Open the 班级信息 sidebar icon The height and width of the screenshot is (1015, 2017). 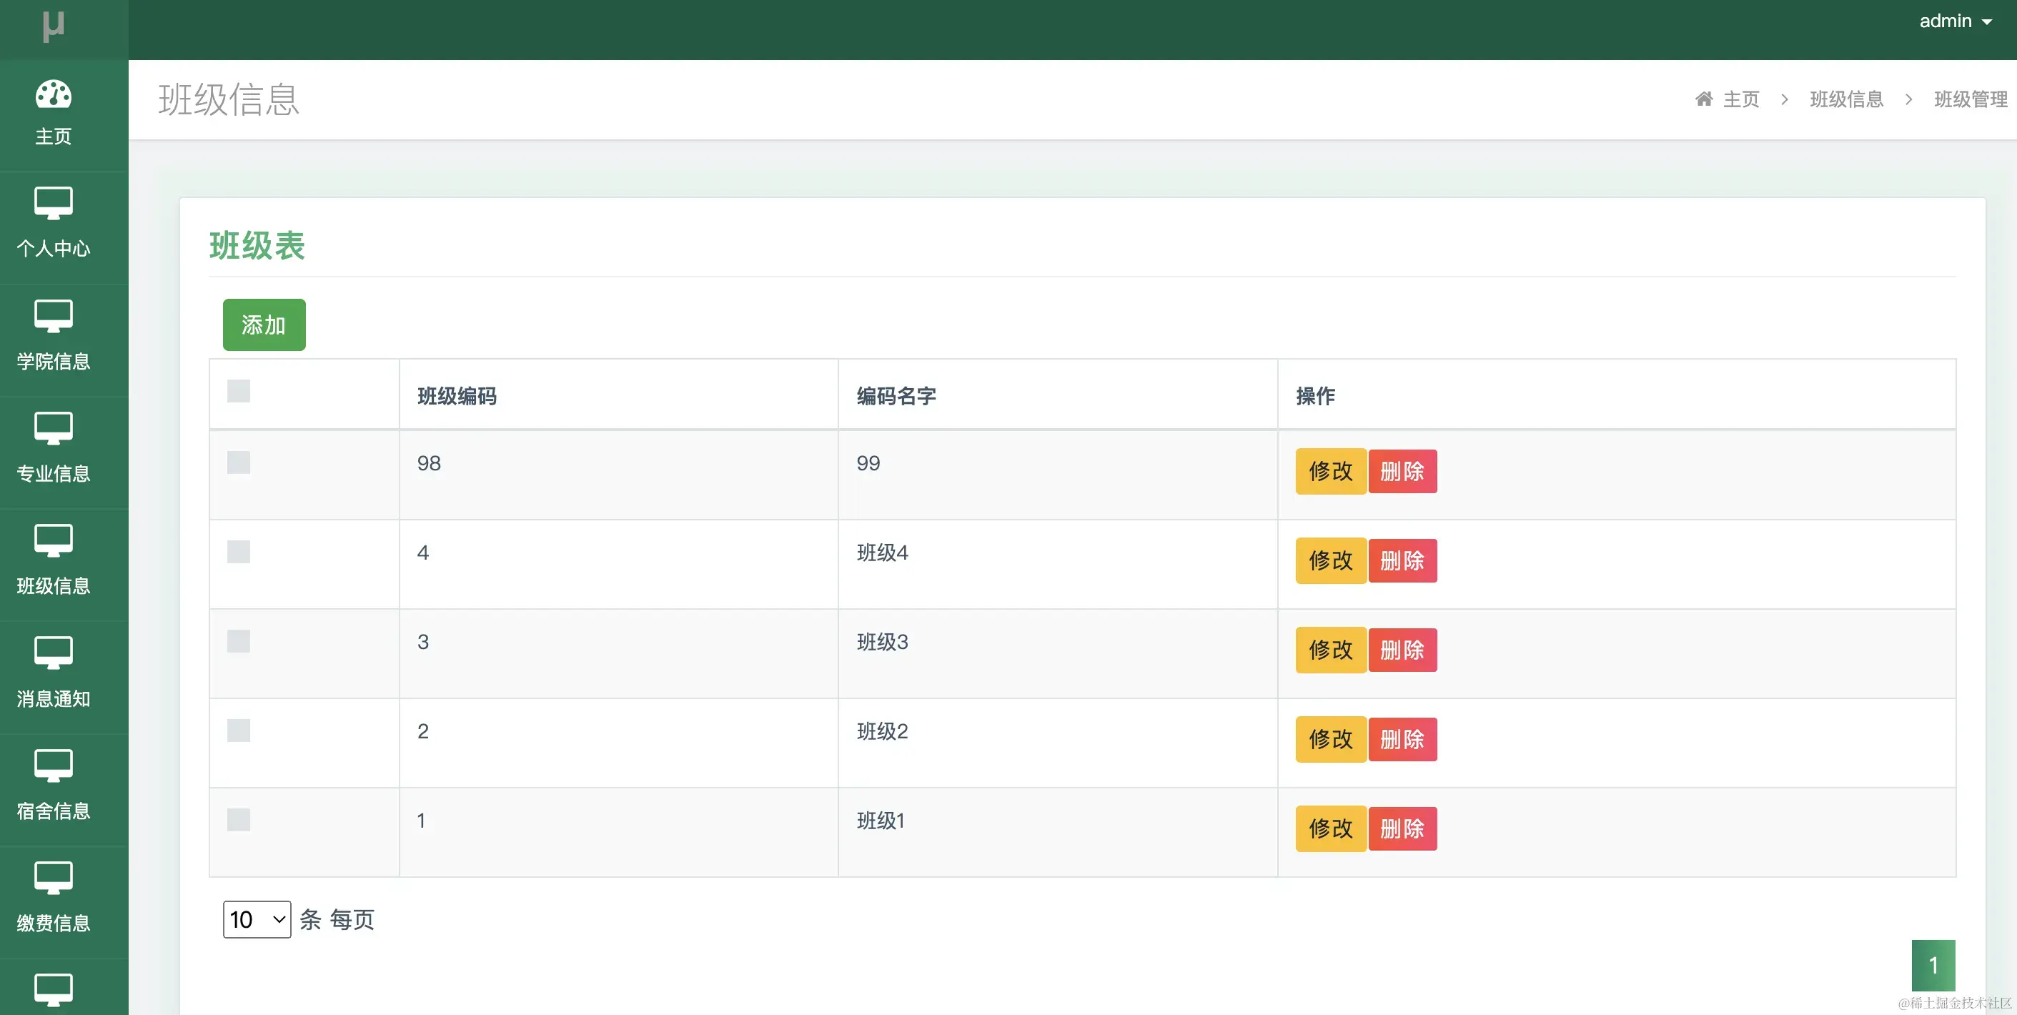coord(53,540)
